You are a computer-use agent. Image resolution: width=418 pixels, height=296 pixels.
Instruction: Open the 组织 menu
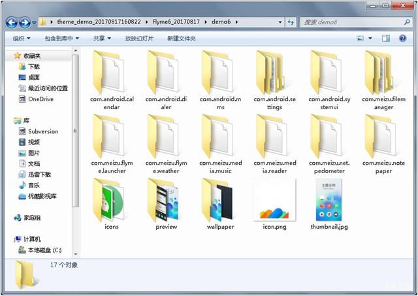(x=22, y=39)
